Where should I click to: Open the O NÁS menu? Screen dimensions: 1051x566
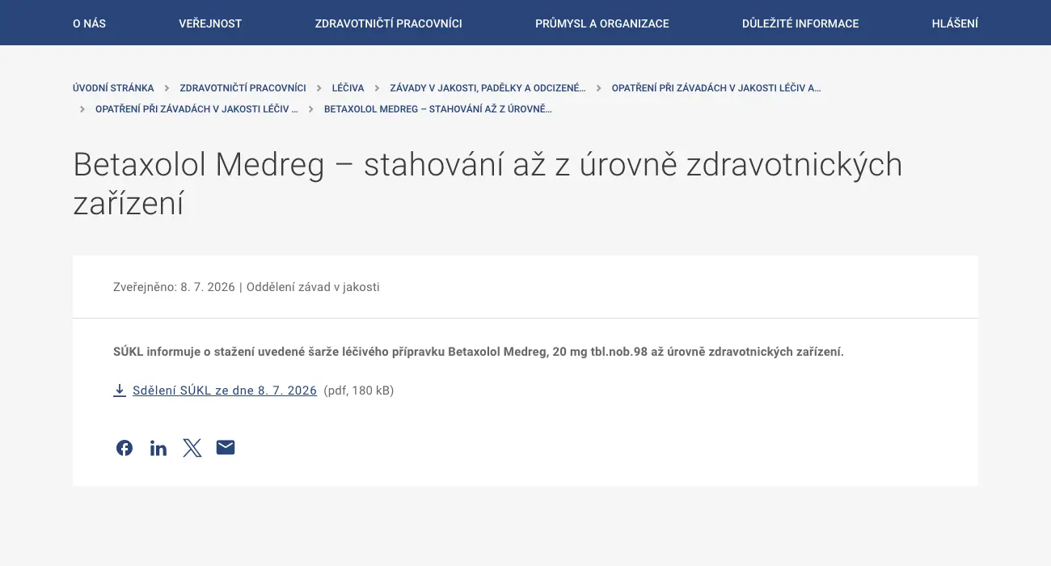point(89,23)
